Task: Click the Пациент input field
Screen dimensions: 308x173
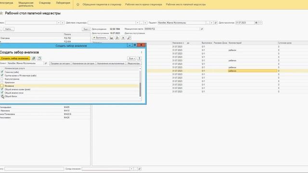Action: 182,23
